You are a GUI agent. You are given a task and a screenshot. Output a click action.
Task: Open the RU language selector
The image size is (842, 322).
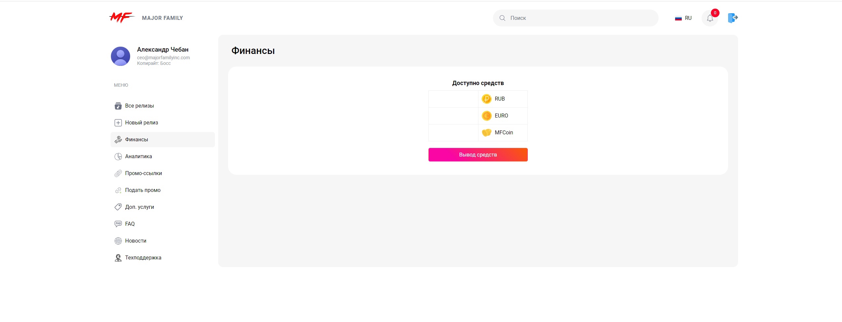(683, 18)
